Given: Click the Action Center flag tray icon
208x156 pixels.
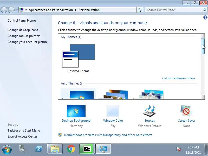Looking at the screenshot, I should (179, 149).
